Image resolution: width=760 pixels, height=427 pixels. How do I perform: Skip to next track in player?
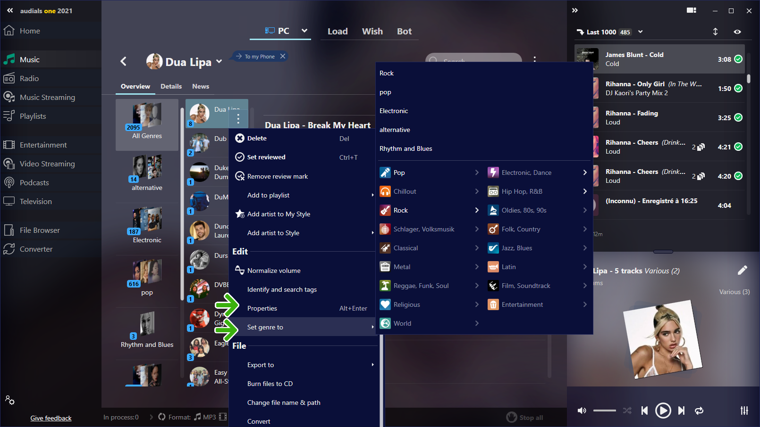[681, 411]
